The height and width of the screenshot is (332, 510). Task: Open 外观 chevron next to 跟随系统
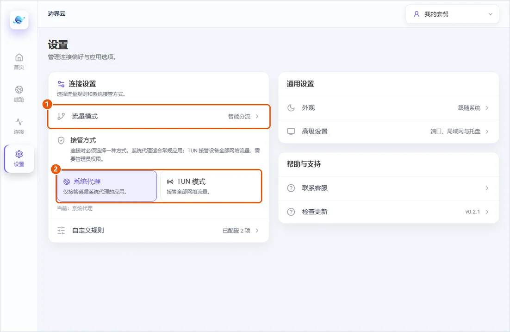point(487,108)
